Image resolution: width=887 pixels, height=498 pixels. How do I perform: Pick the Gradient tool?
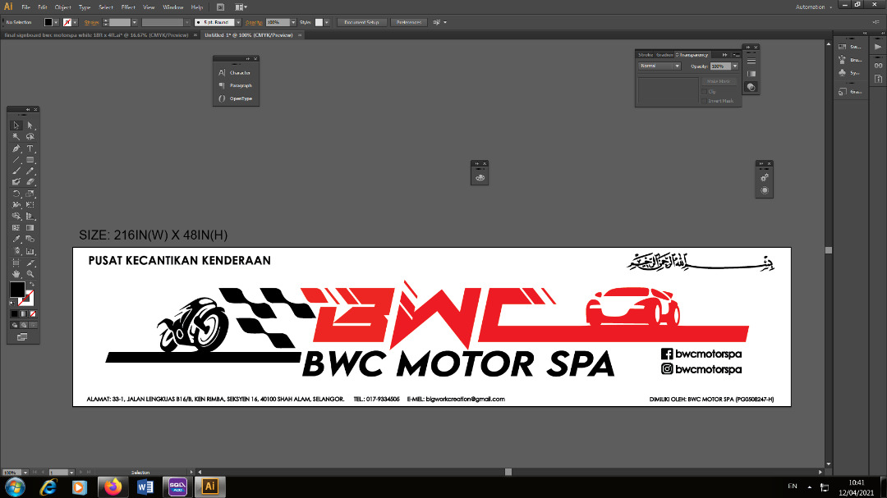pyautogui.click(x=30, y=228)
